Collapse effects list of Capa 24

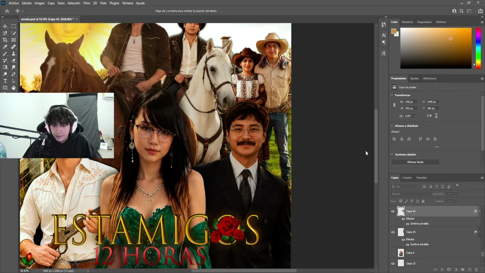479,232
